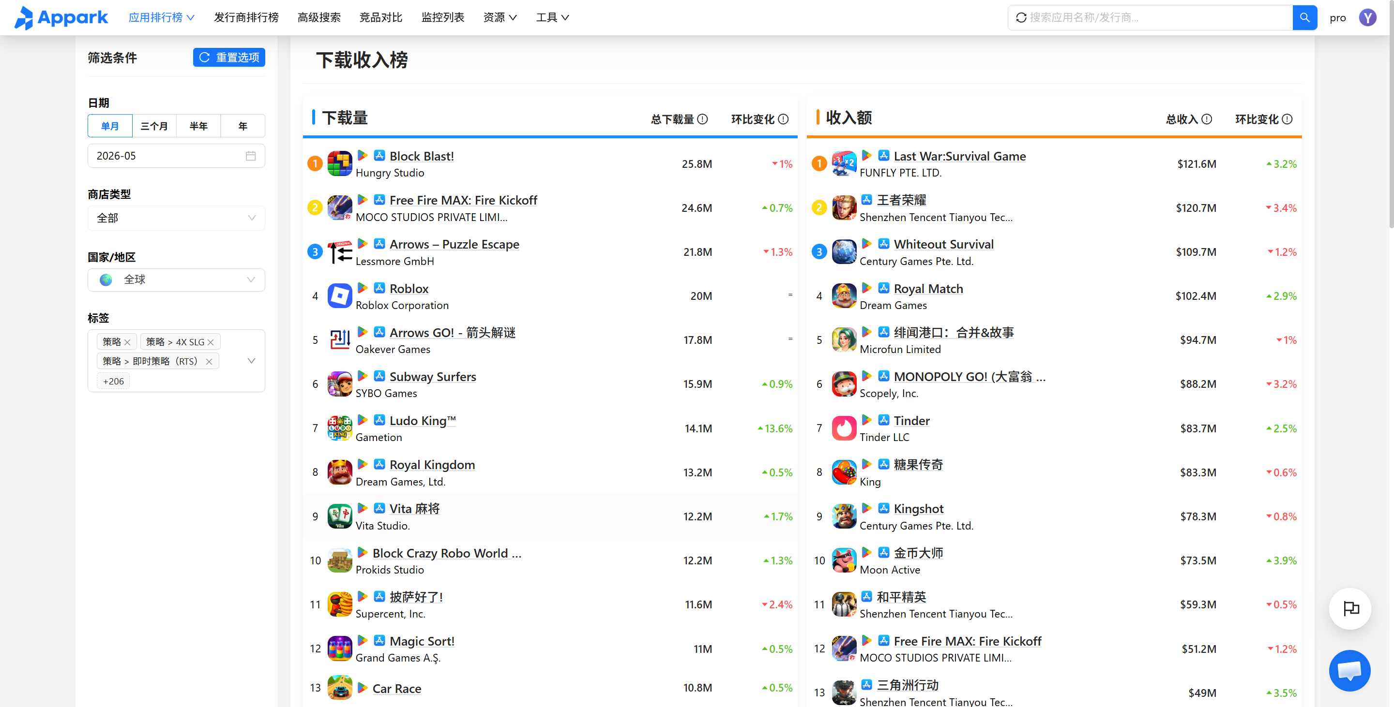Go to 高级搜索
Viewport: 1394px width, 707px height.
coord(319,17)
